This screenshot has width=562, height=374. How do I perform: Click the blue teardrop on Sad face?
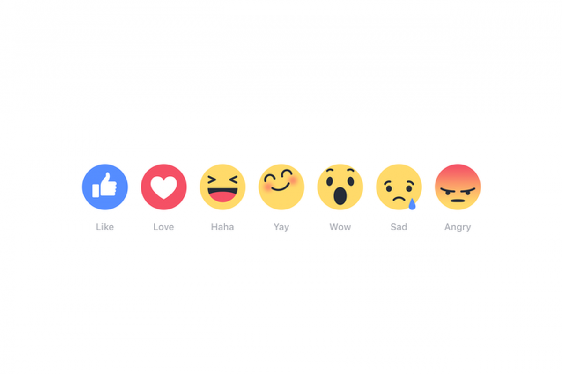pos(412,204)
